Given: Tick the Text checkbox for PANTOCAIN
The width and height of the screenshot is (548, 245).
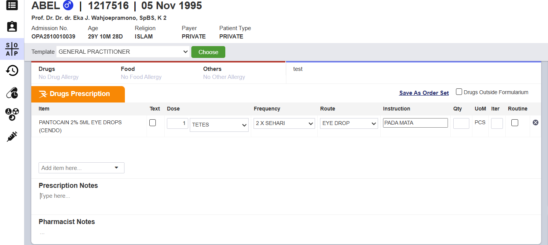Looking at the screenshot, I should (153, 123).
